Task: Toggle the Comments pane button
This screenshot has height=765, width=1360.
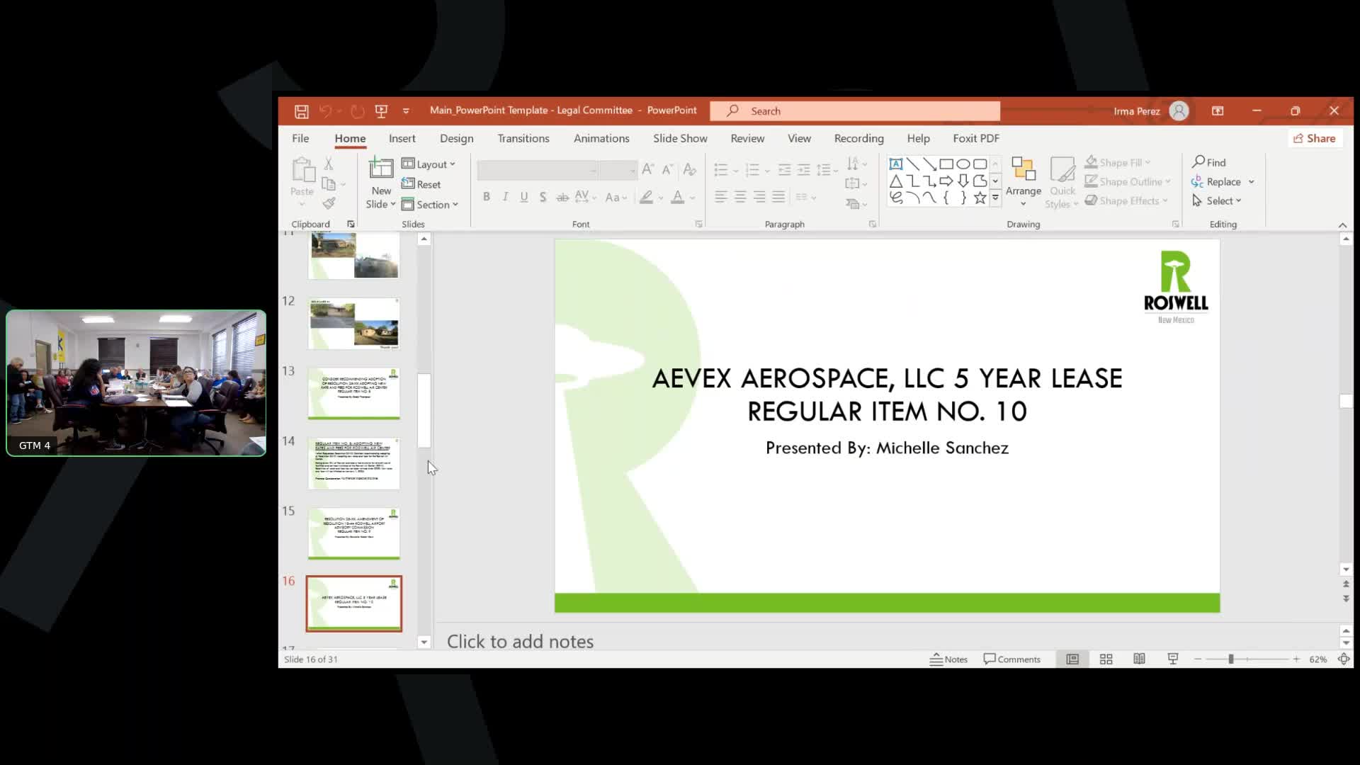Action: click(1011, 659)
